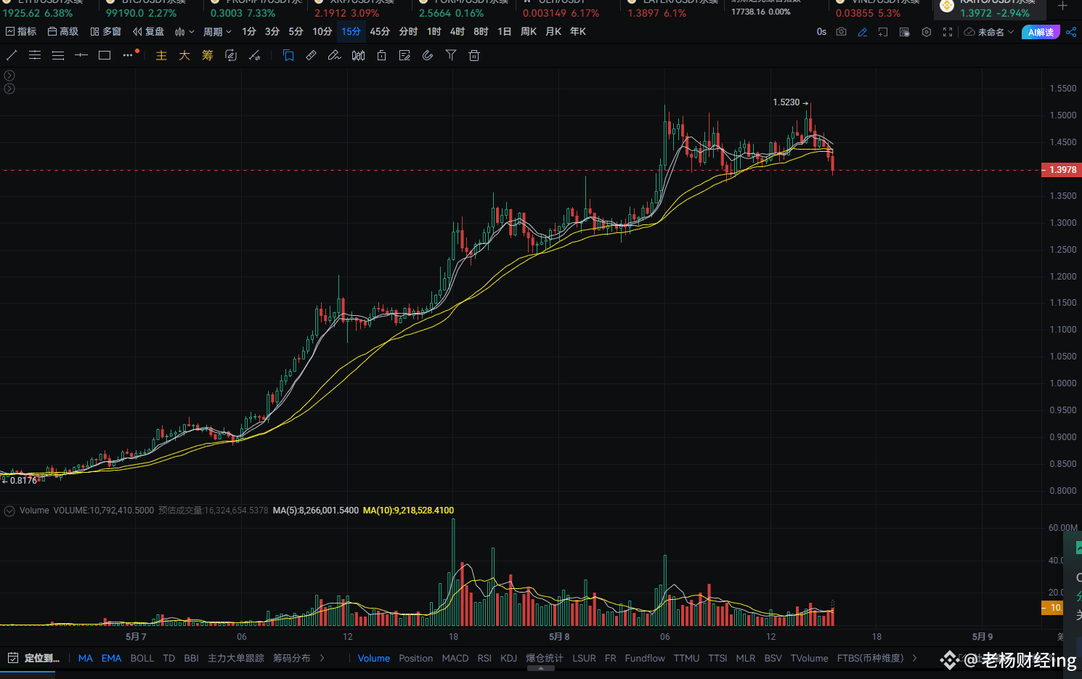Toggle the magnifier bookmark tool highlight
Image resolution: width=1082 pixels, height=679 pixels.
(x=288, y=54)
